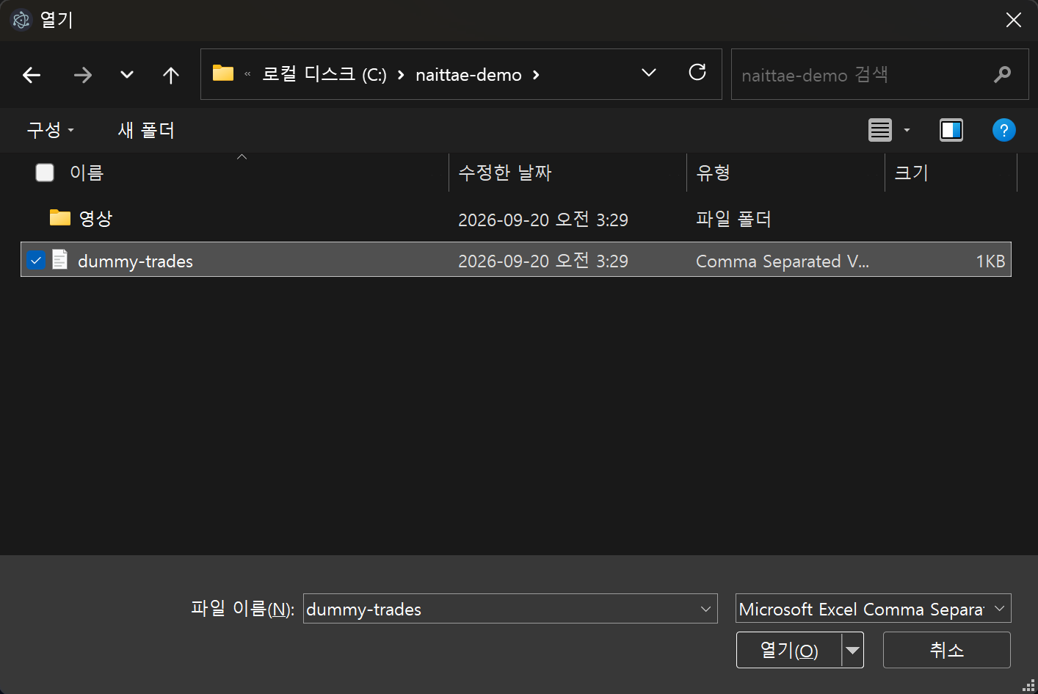The width and height of the screenshot is (1038, 694).
Task: Open the 구성 menu
Action: (x=50, y=130)
